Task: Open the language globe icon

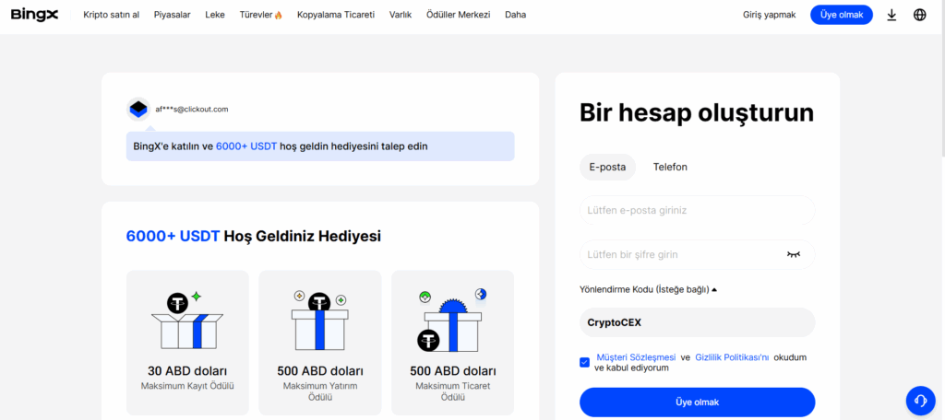Action: [920, 15]
